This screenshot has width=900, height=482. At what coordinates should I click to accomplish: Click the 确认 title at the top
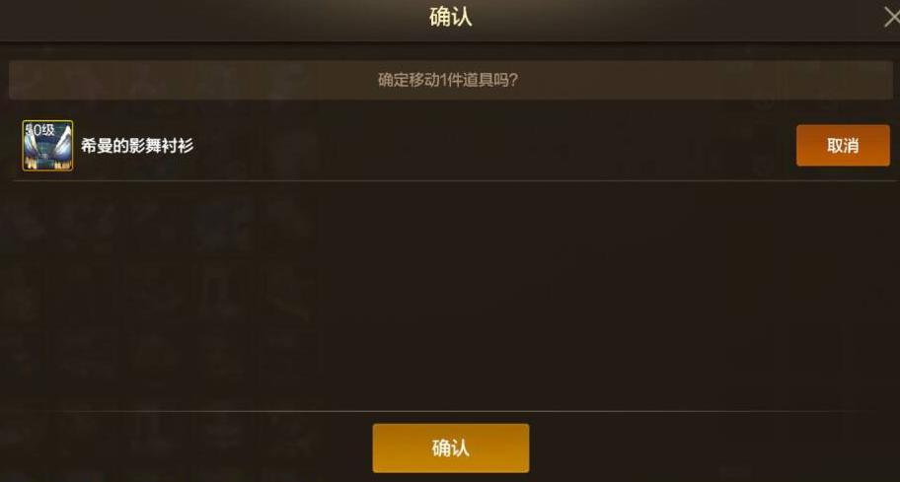coord(451,17)
